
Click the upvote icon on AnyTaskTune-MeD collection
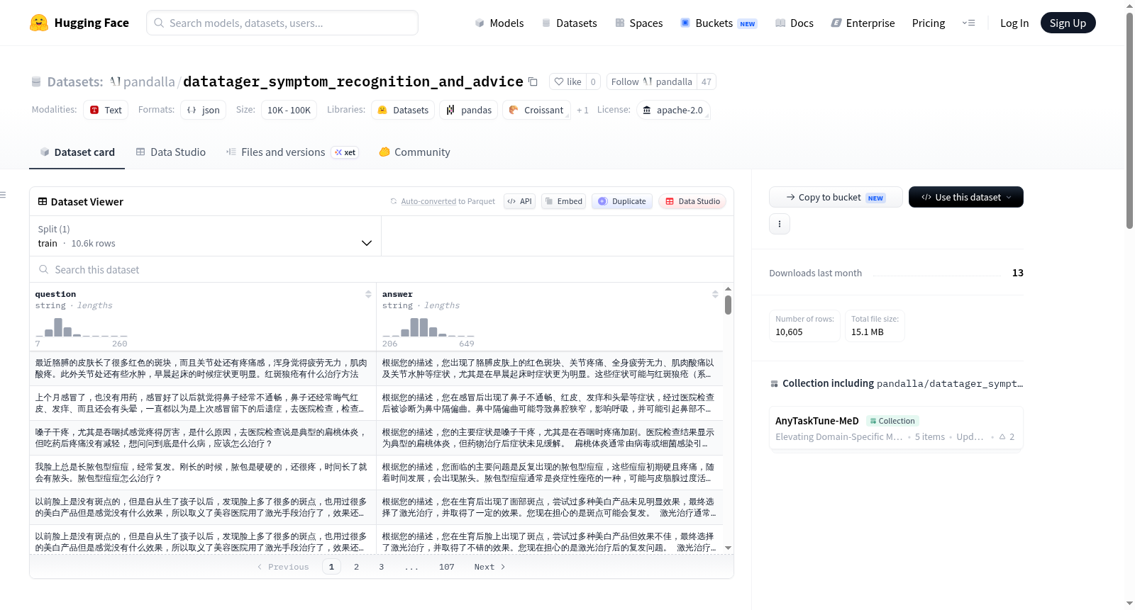[1002, 436]
